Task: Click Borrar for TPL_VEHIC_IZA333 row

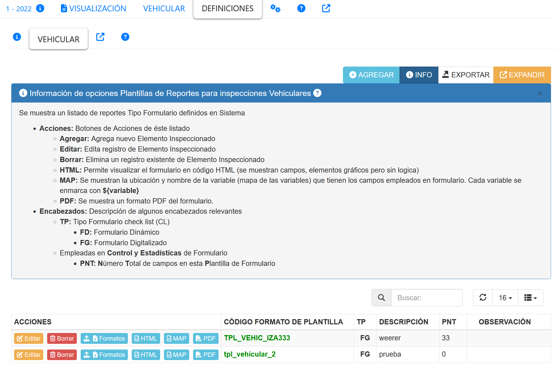Action: (62, 339)
